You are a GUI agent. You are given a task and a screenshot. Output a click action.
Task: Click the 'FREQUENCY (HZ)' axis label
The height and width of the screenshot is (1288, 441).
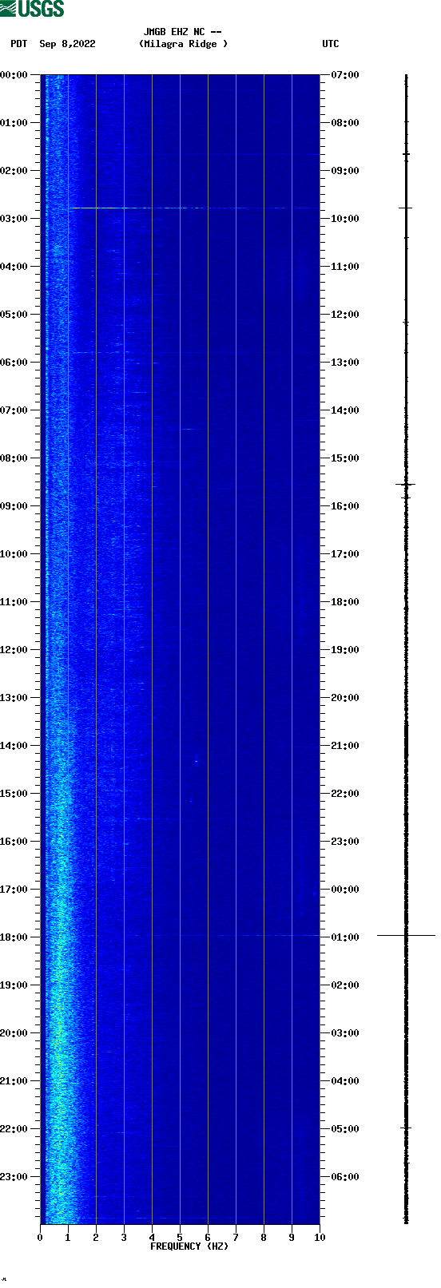[x=189, y=1246]
